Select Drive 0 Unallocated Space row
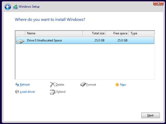166x124 pixels. click(77, 40)
